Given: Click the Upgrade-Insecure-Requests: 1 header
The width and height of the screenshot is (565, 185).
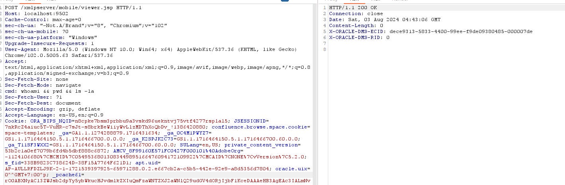Looking at the screenshot, I should tap(49, 43).
